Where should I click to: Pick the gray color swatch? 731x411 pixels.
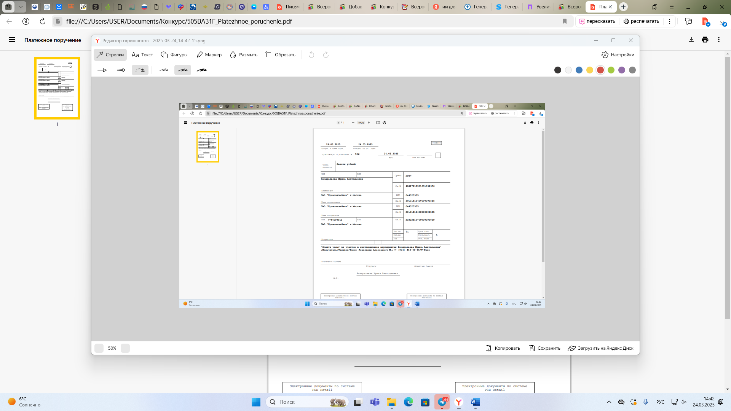(632, 70)
